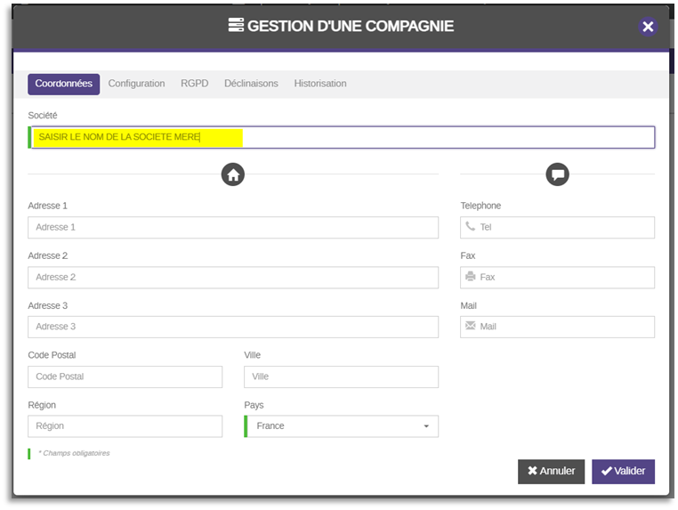The image size is (678, 510).
Task: Switch to the Configuration tab
Action: 136,84
